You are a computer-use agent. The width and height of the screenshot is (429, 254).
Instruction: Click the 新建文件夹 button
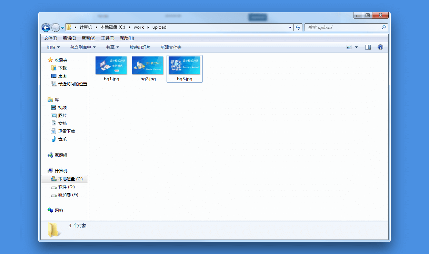171,47
